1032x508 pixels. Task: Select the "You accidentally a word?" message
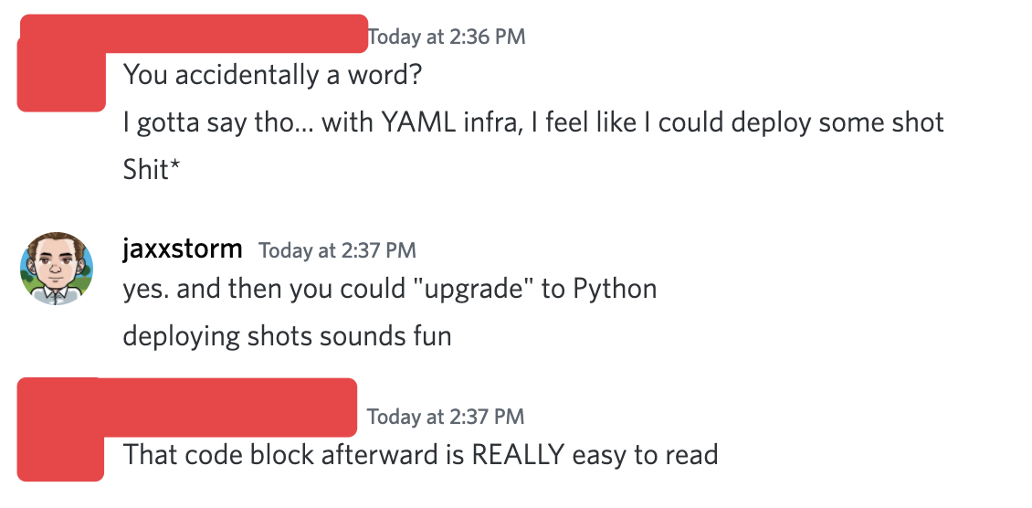tap(272, 75)
